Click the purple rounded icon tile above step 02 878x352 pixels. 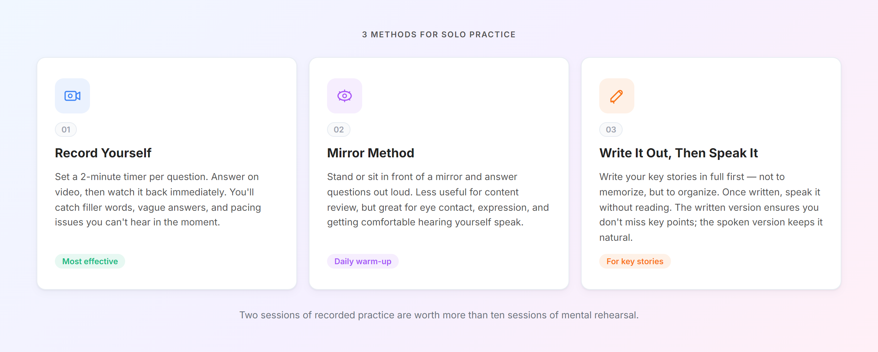pyautogui.click(x=345, y=96)
